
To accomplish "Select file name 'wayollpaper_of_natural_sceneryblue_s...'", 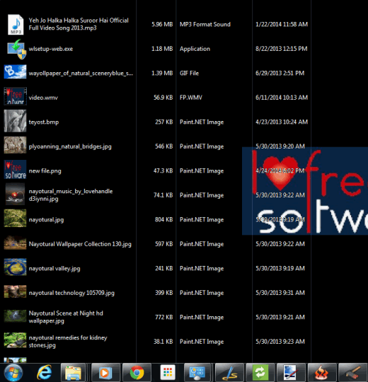I will (x=81, y=73).
